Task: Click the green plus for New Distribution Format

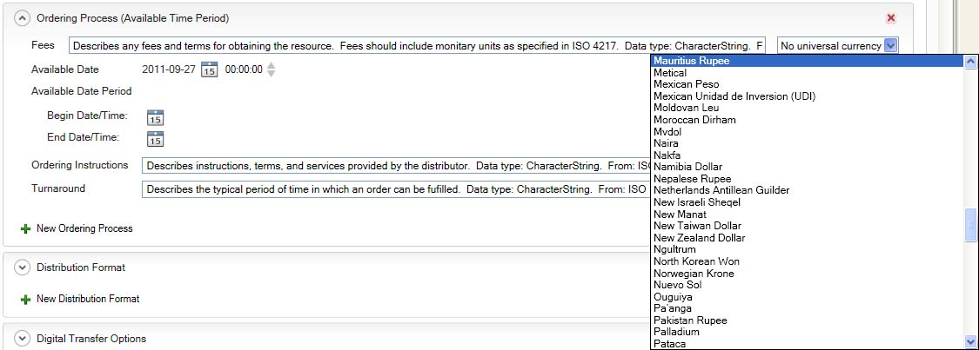Action: 24,299
